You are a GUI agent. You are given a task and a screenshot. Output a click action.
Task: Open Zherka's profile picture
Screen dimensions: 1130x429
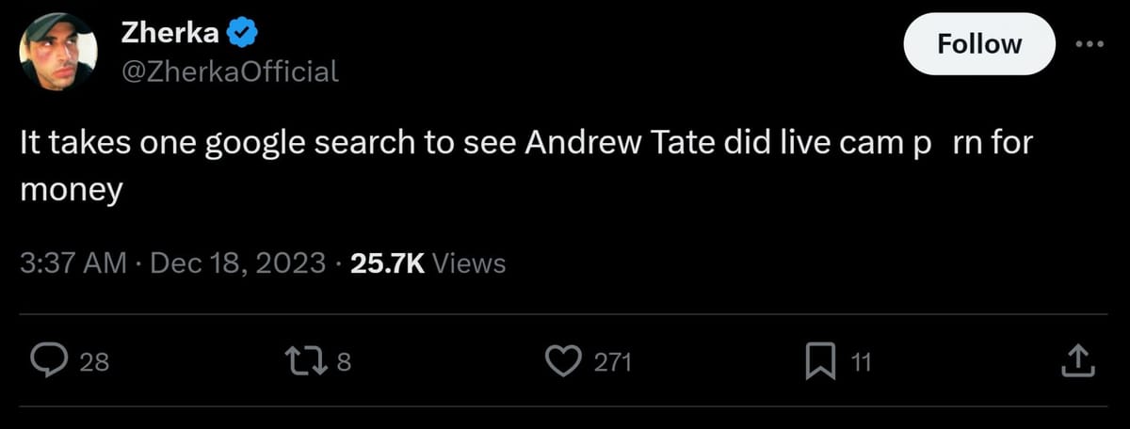pyautogui.click(x=56, y=52)
